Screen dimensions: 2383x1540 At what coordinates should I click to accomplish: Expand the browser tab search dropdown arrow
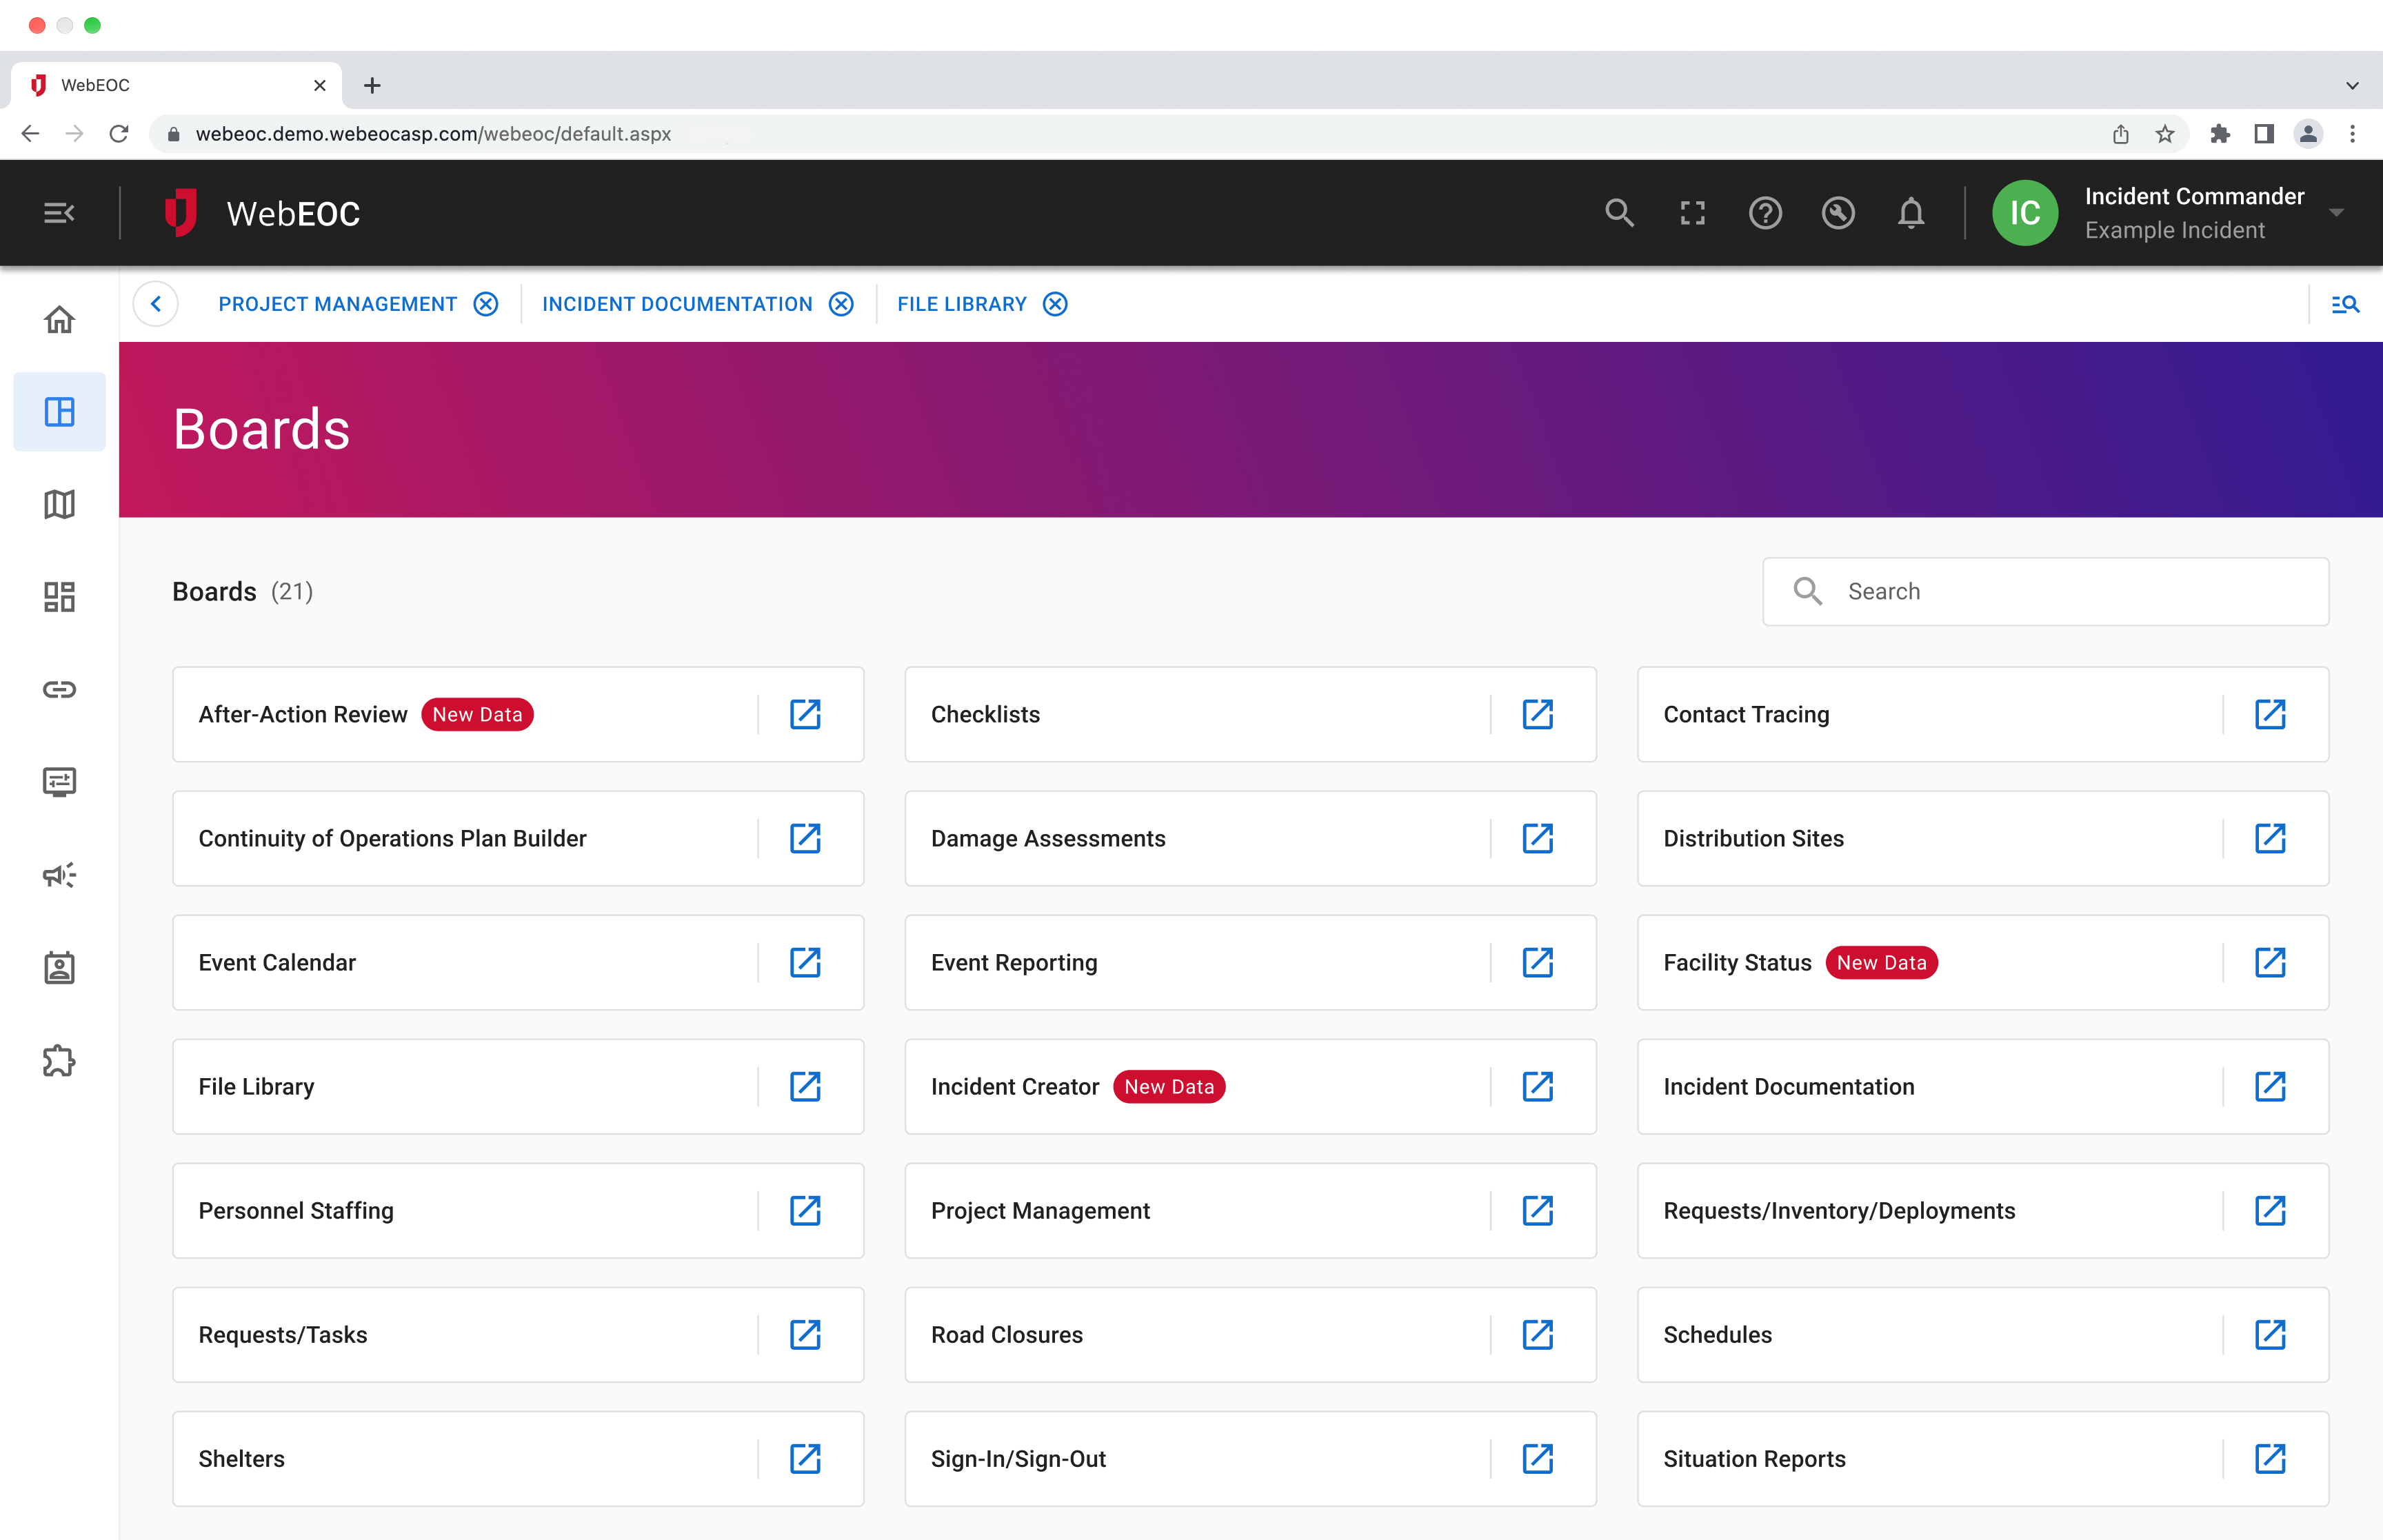pos(2352,85)
